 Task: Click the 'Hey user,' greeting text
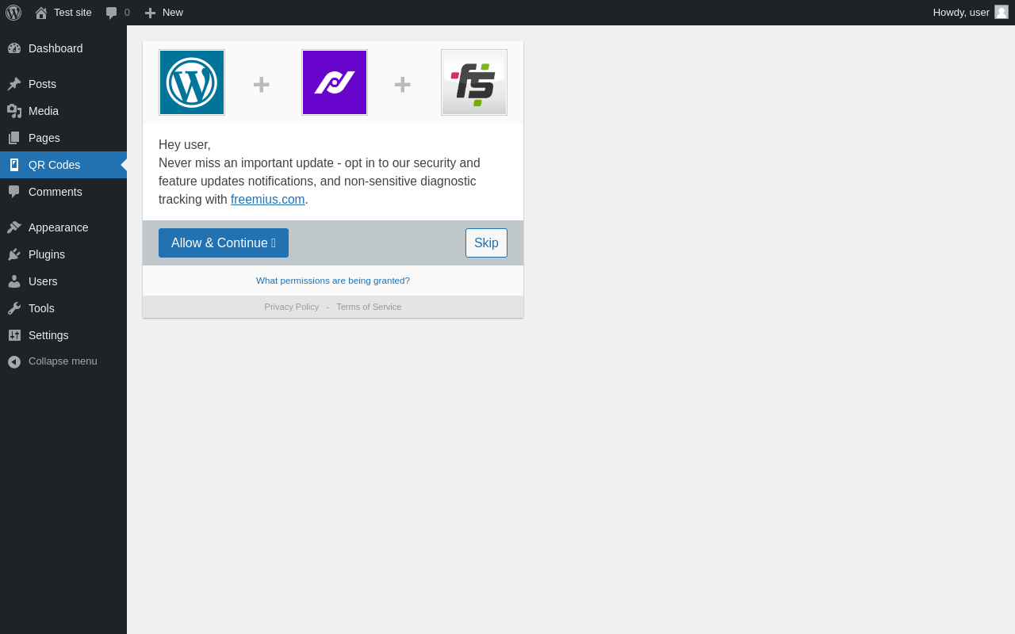(x=185, y=145)
